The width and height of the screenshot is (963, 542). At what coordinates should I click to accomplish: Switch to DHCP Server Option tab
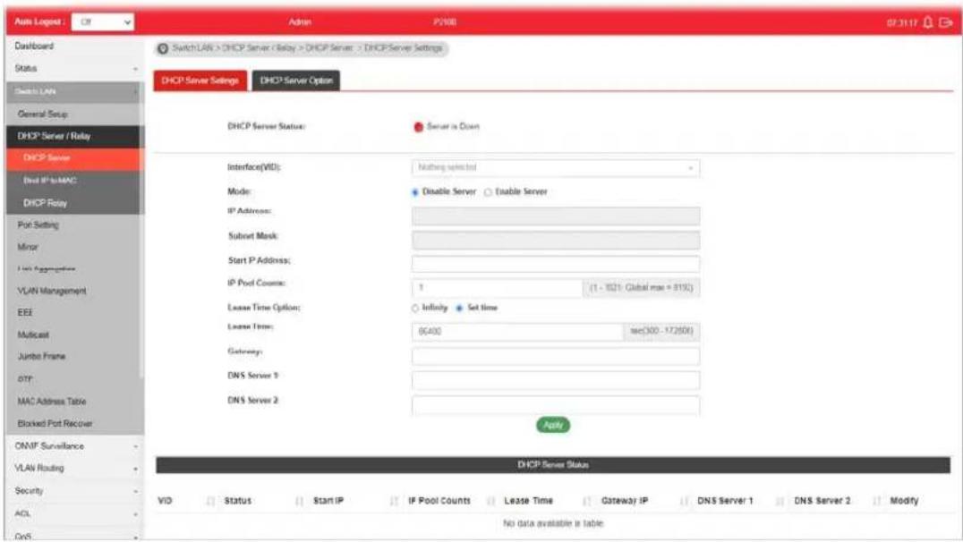[296, 80]
